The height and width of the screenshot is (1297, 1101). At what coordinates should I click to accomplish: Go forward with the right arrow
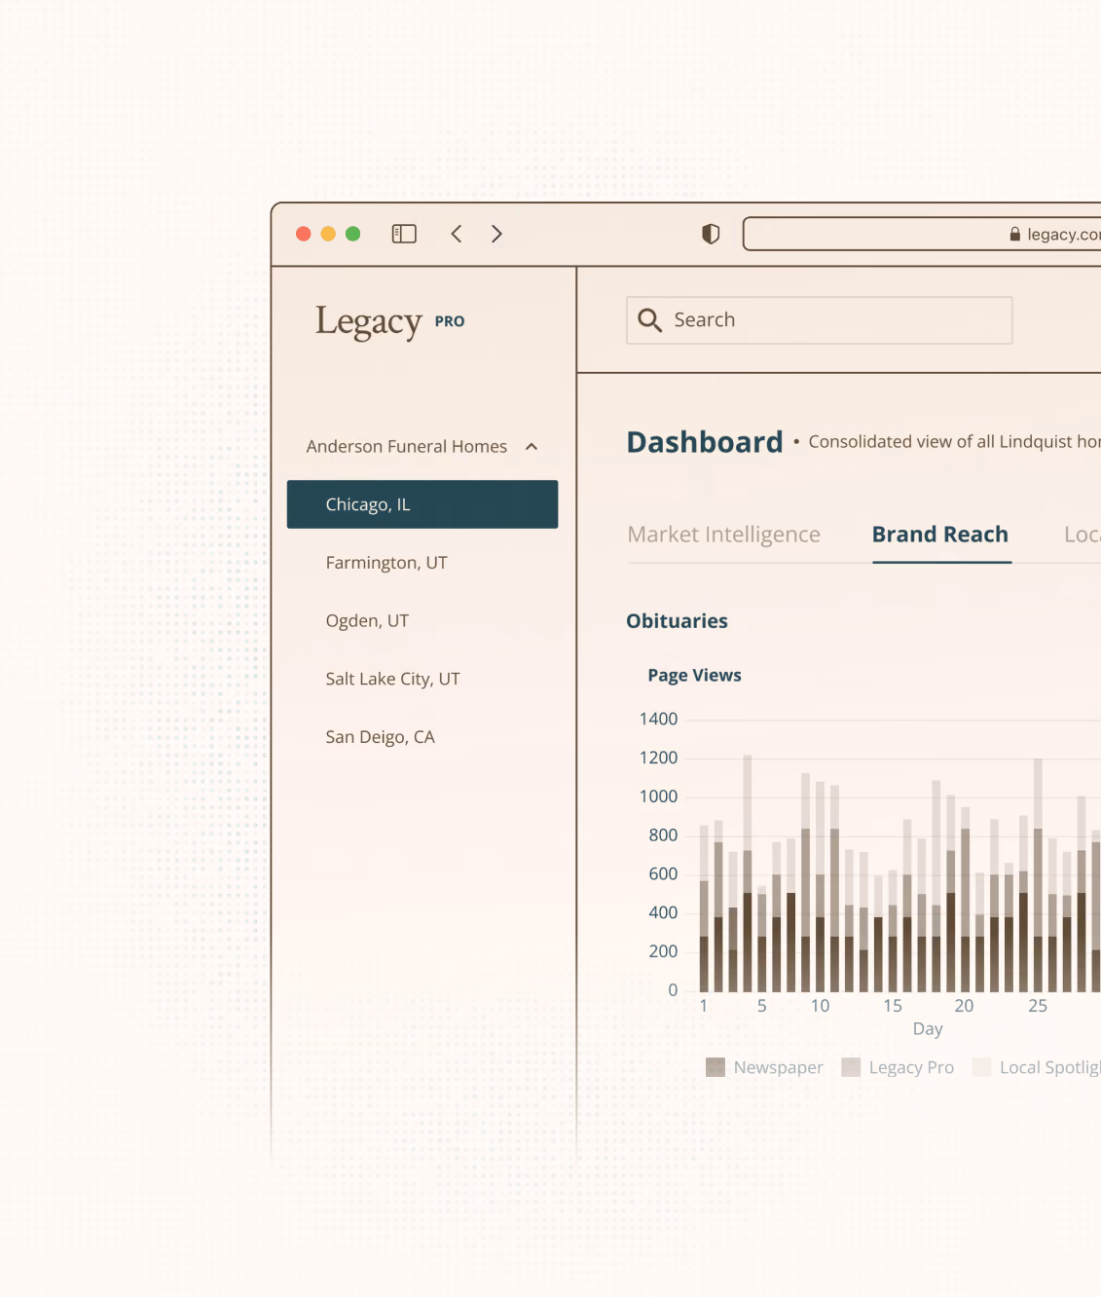click(x=496, y=234)
